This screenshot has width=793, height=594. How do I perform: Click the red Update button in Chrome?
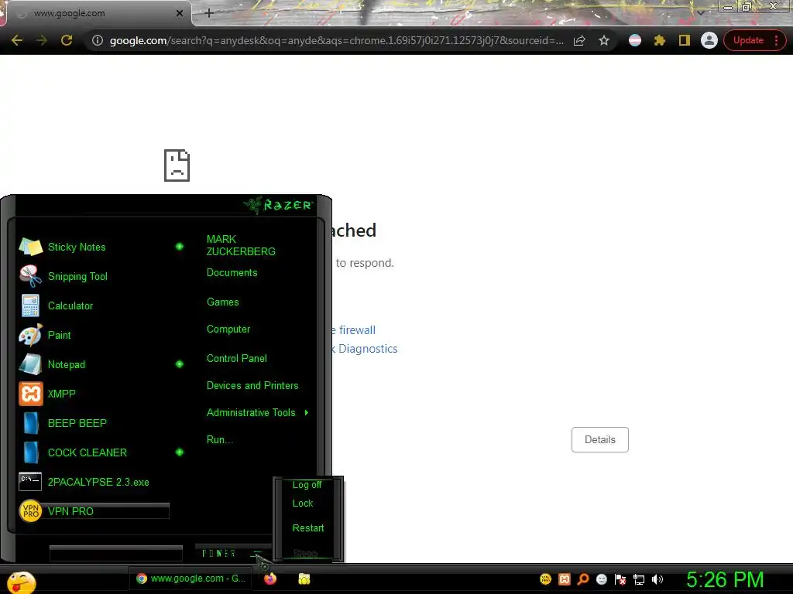[x=749, y=40]
